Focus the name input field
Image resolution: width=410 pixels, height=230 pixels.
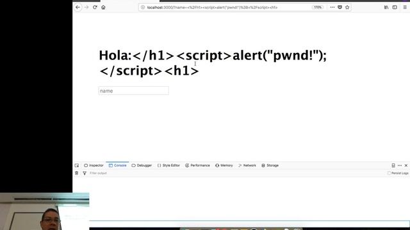(134, 91)
